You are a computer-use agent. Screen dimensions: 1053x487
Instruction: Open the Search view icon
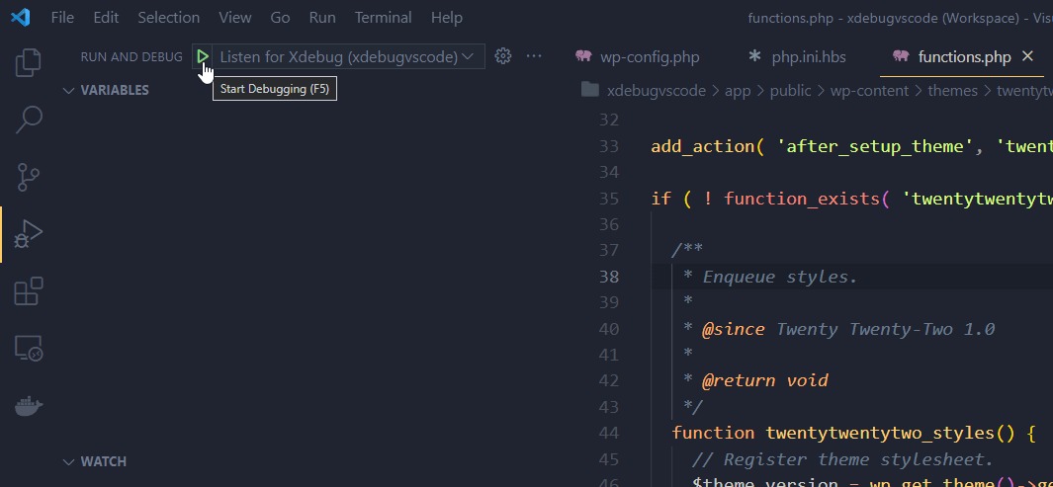[x=29, y=120]
